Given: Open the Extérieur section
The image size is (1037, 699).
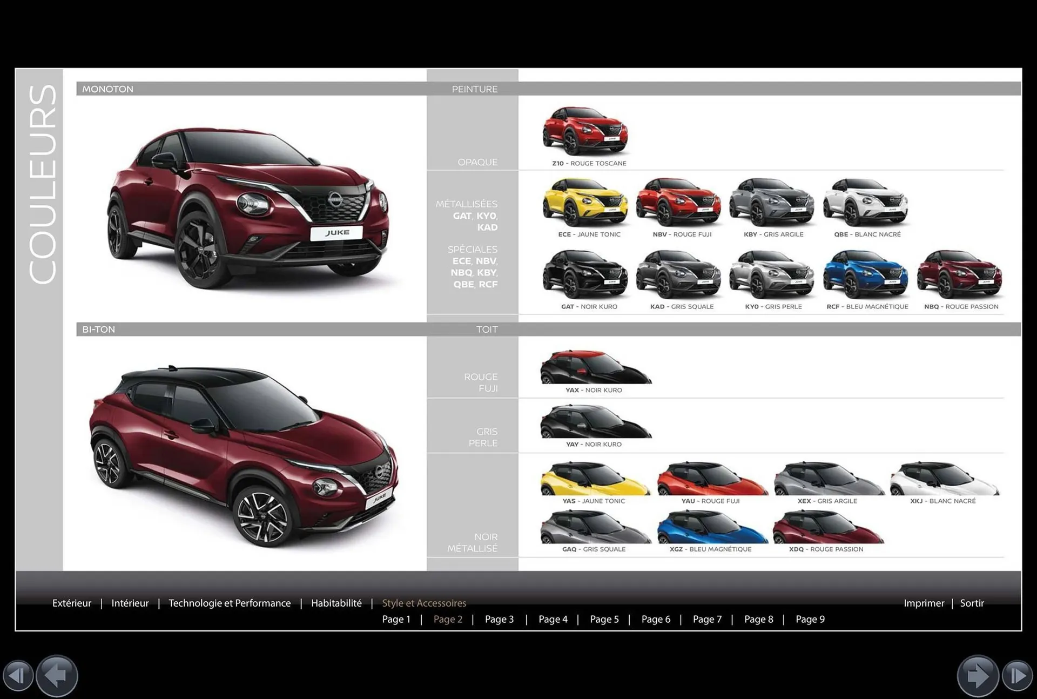Looking at the screenshot, I should point(72,603).
